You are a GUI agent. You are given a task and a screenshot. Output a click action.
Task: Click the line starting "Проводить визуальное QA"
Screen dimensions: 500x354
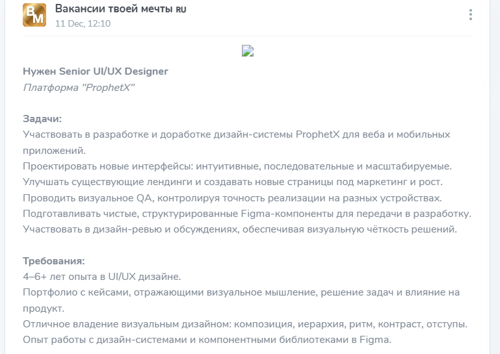click(x=233, y=197)
